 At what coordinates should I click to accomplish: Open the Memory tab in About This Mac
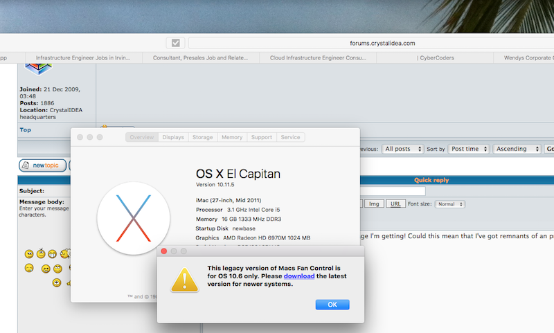(x=232, y=137)
